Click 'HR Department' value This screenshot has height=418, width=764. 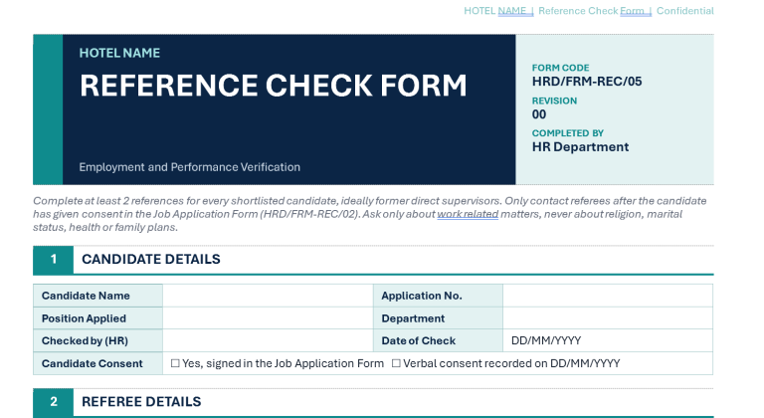tap(580, 147)
